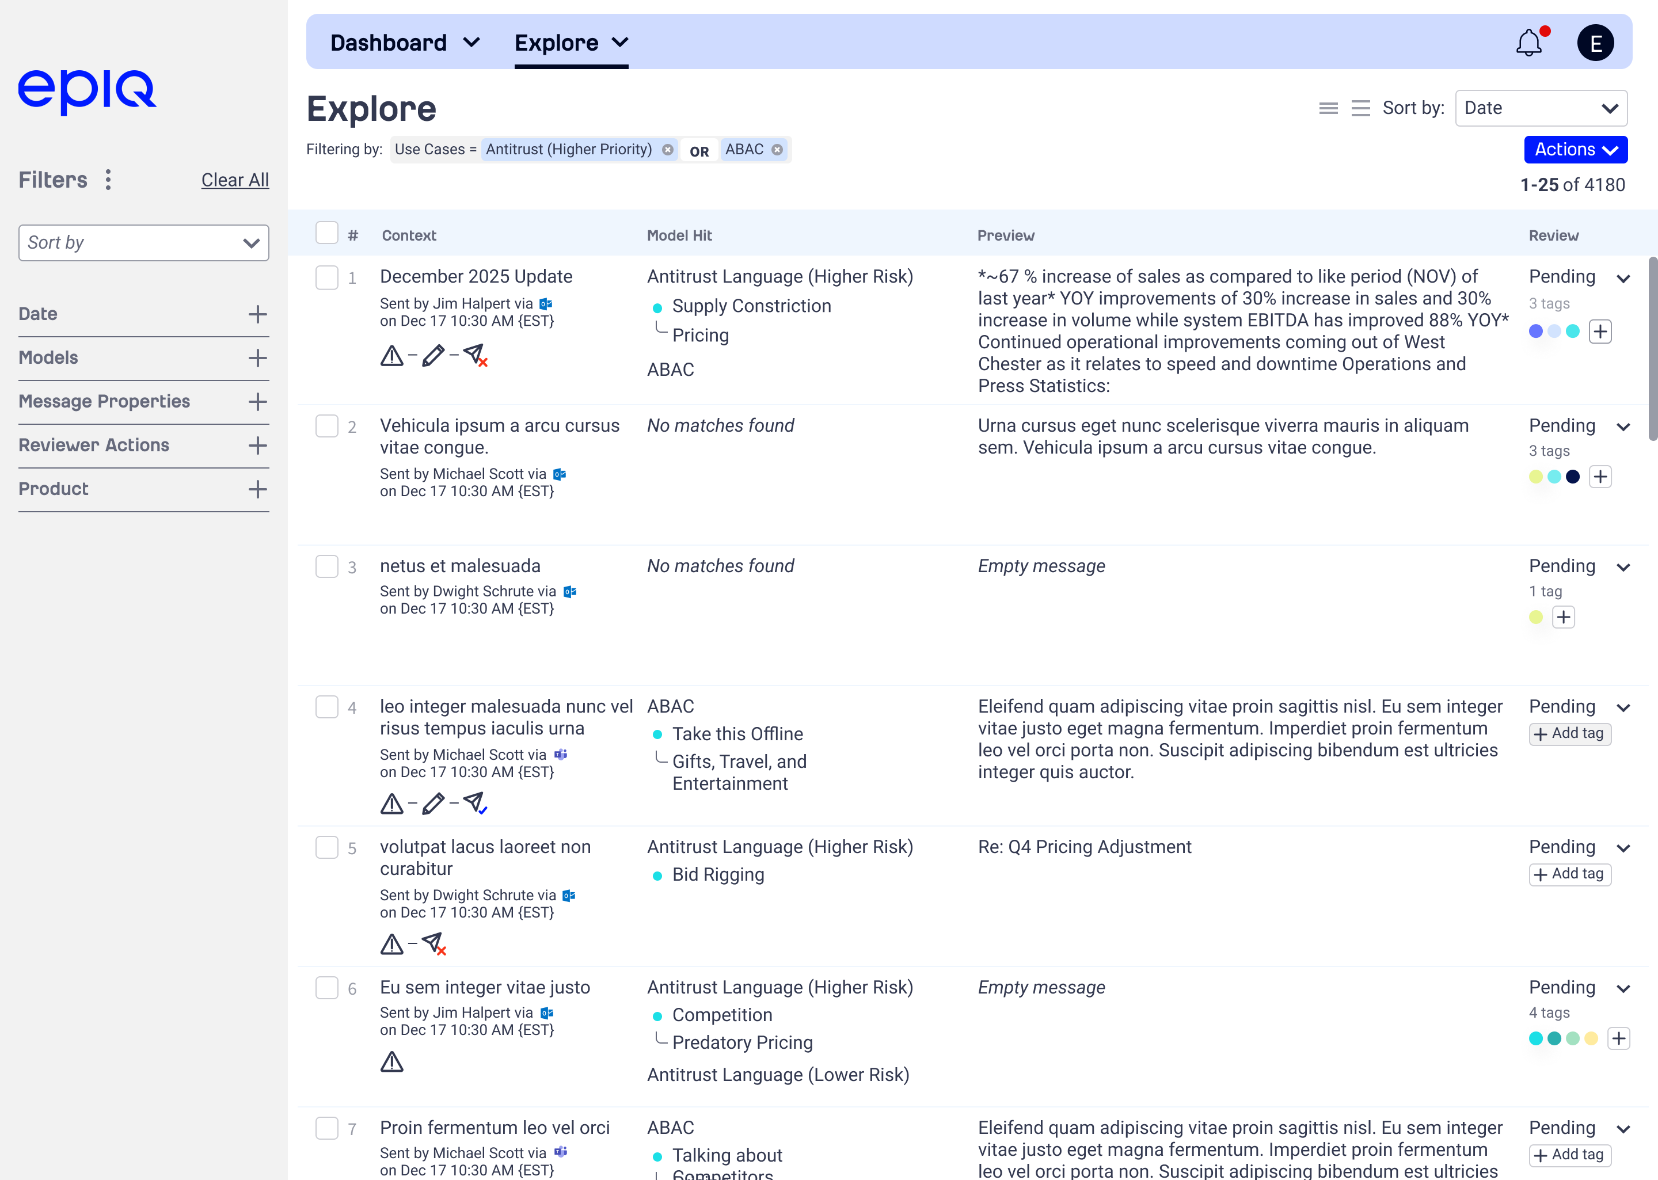Click the epiq logo
This screenshot has width=1658, height=1180.
[87, 92]
